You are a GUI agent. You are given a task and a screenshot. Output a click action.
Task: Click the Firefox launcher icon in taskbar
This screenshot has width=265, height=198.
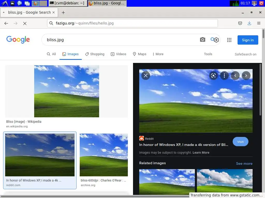point(35,3)
